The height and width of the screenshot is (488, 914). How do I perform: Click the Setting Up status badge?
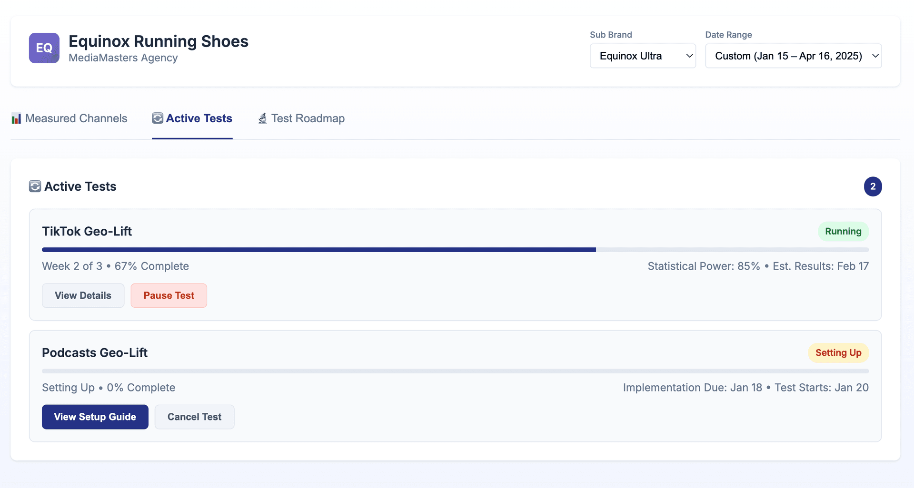coord(838,353)
